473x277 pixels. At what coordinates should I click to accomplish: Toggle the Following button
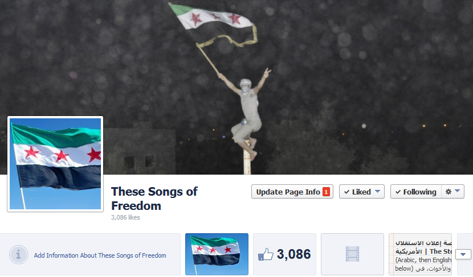pyautogui.click(x=416, y=192)
